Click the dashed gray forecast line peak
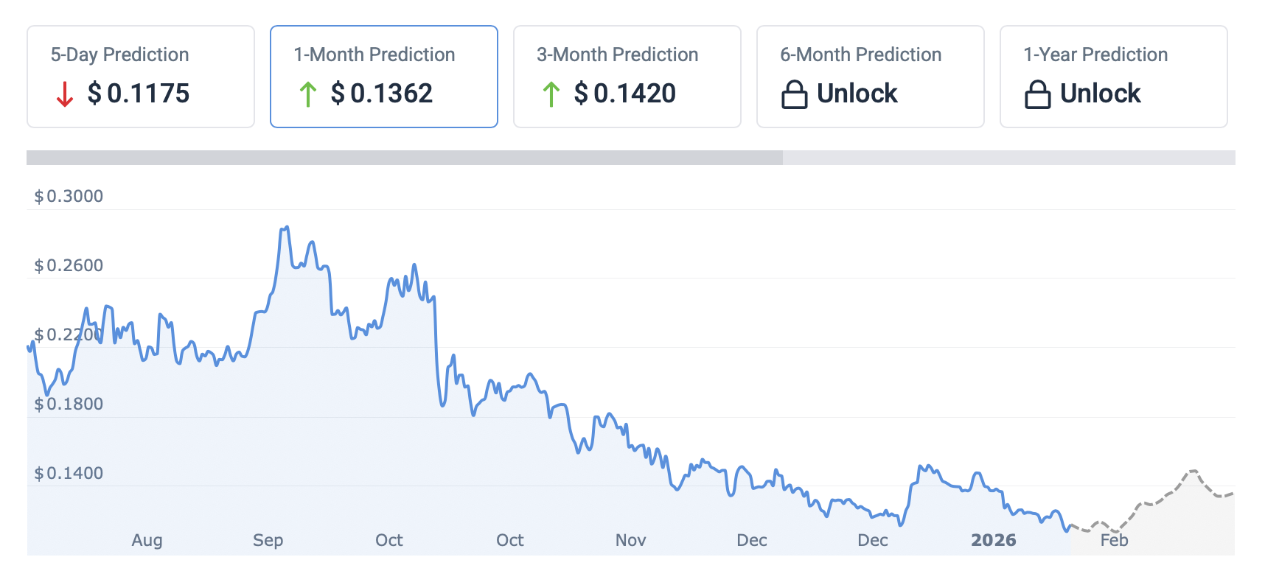The image size is (1265, 585). 1193,471
